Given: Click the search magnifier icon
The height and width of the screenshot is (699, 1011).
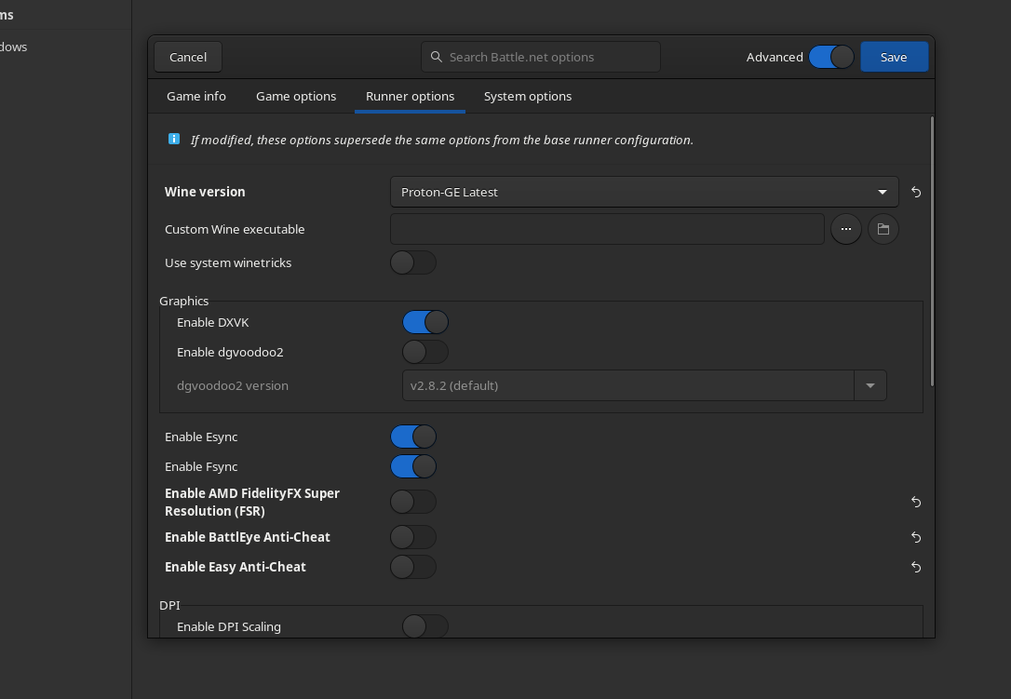Looking at the screenshot, I should click(437, 57).
